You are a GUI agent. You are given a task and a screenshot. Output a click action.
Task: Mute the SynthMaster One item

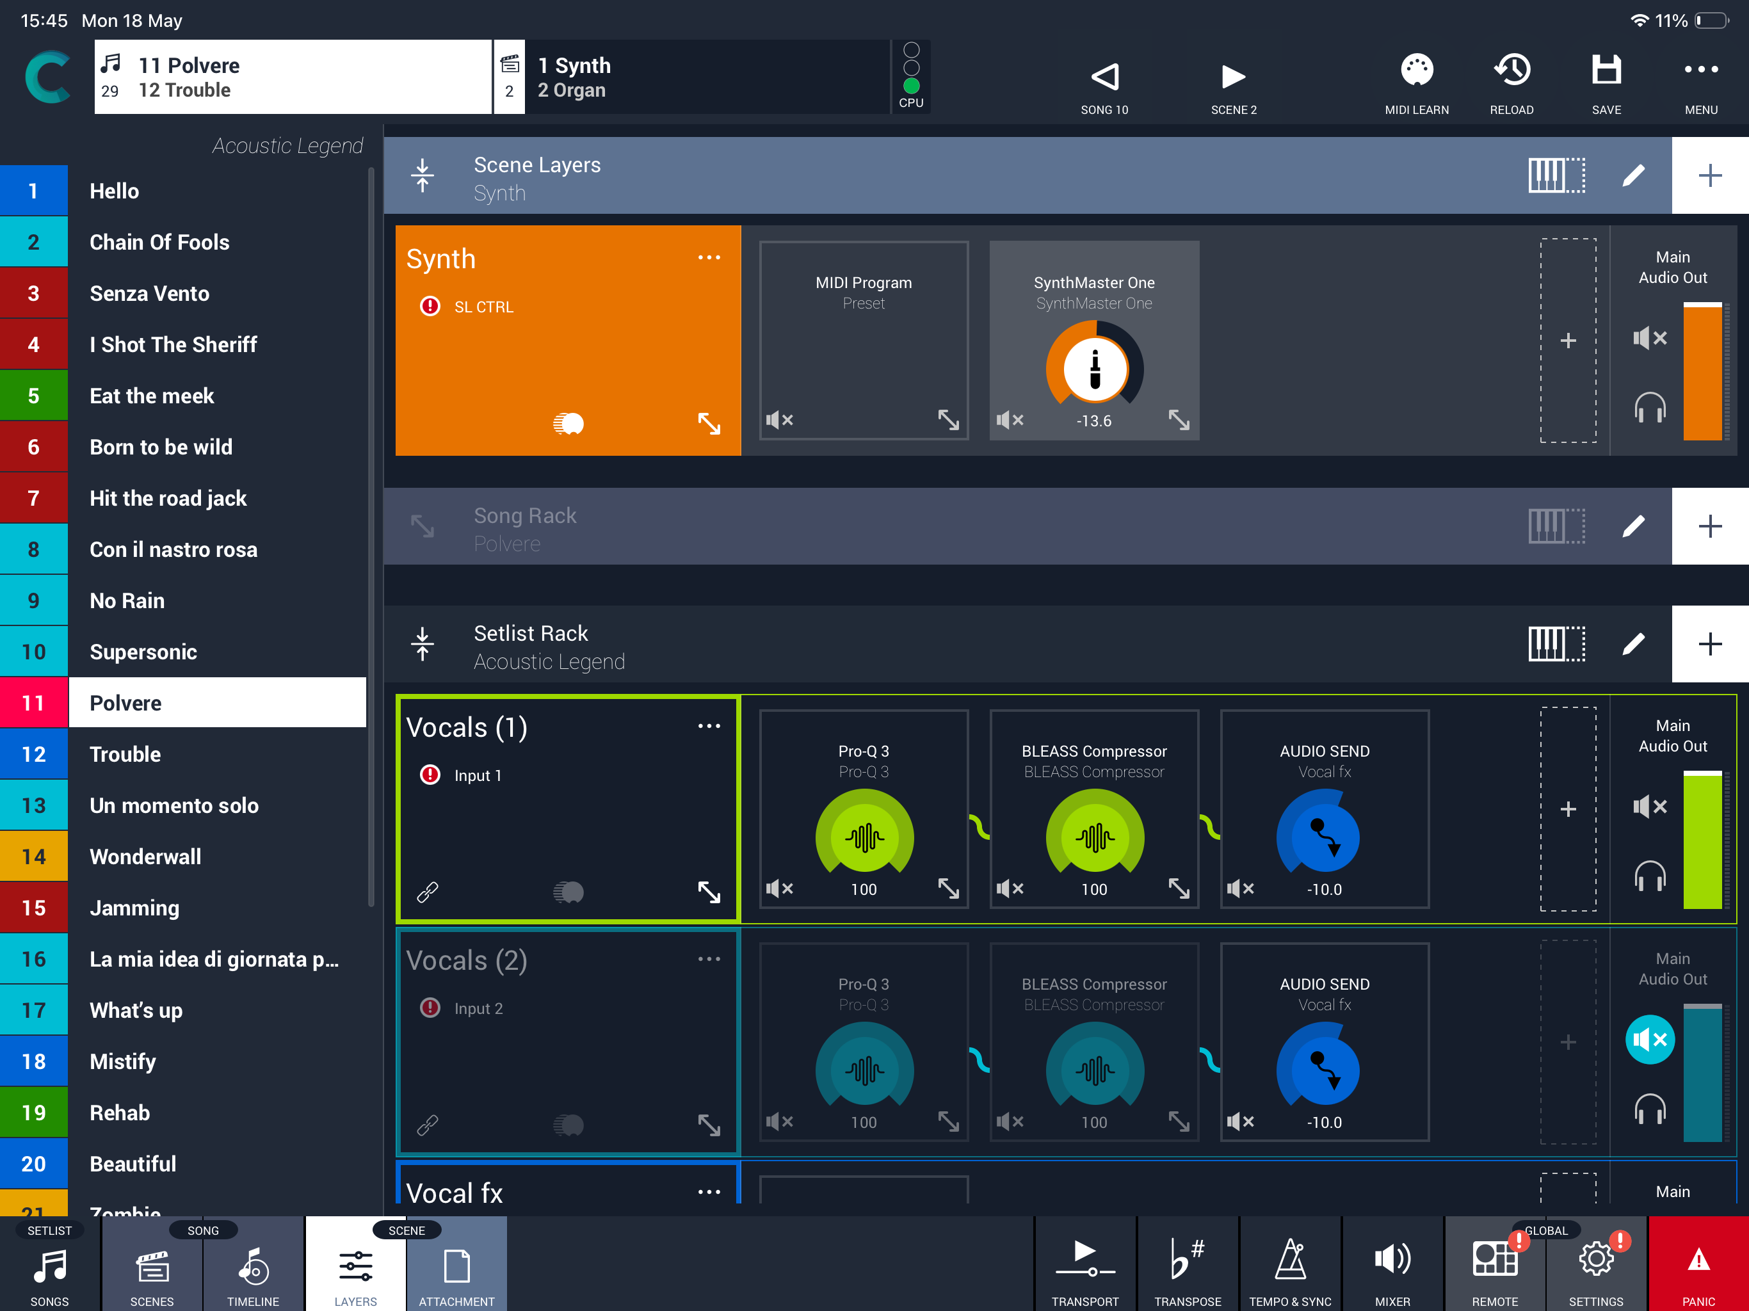1010,420
